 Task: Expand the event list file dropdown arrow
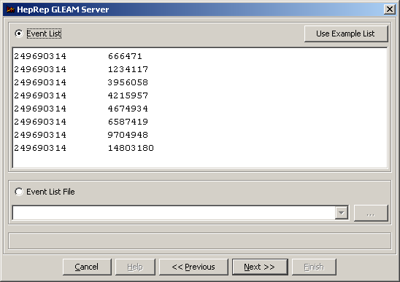coord(342,213)
